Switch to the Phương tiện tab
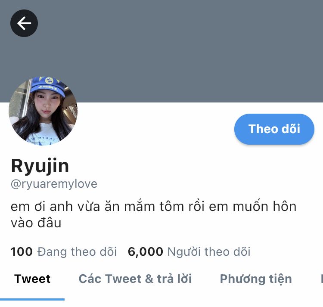Viewport: 323px width, 307px height. tap(256, 279)
